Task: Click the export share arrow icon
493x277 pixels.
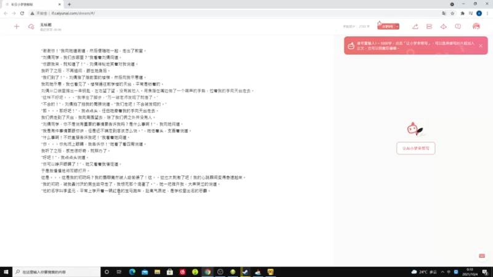Action: pyautogui.click(x=415, y=26)
